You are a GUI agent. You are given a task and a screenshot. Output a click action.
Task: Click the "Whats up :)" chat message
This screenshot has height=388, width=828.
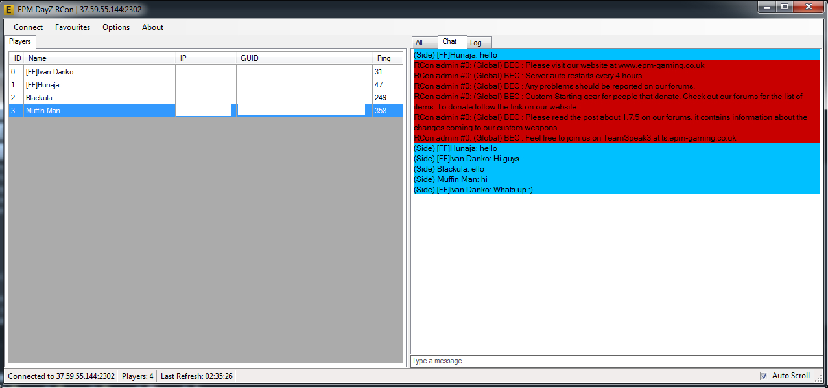[x=473, y=190]
